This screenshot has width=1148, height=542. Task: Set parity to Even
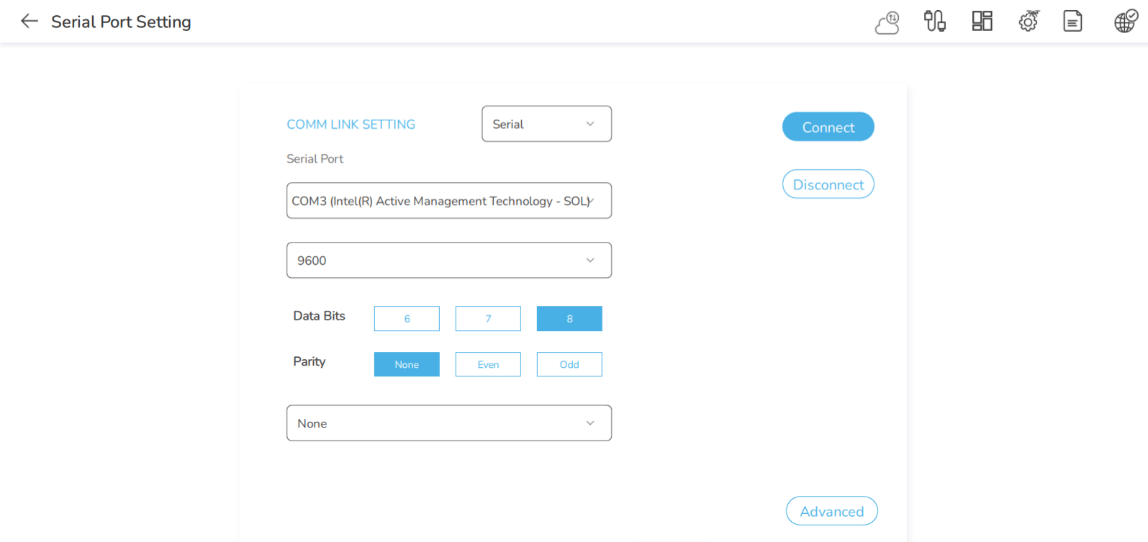click(488, 365)
